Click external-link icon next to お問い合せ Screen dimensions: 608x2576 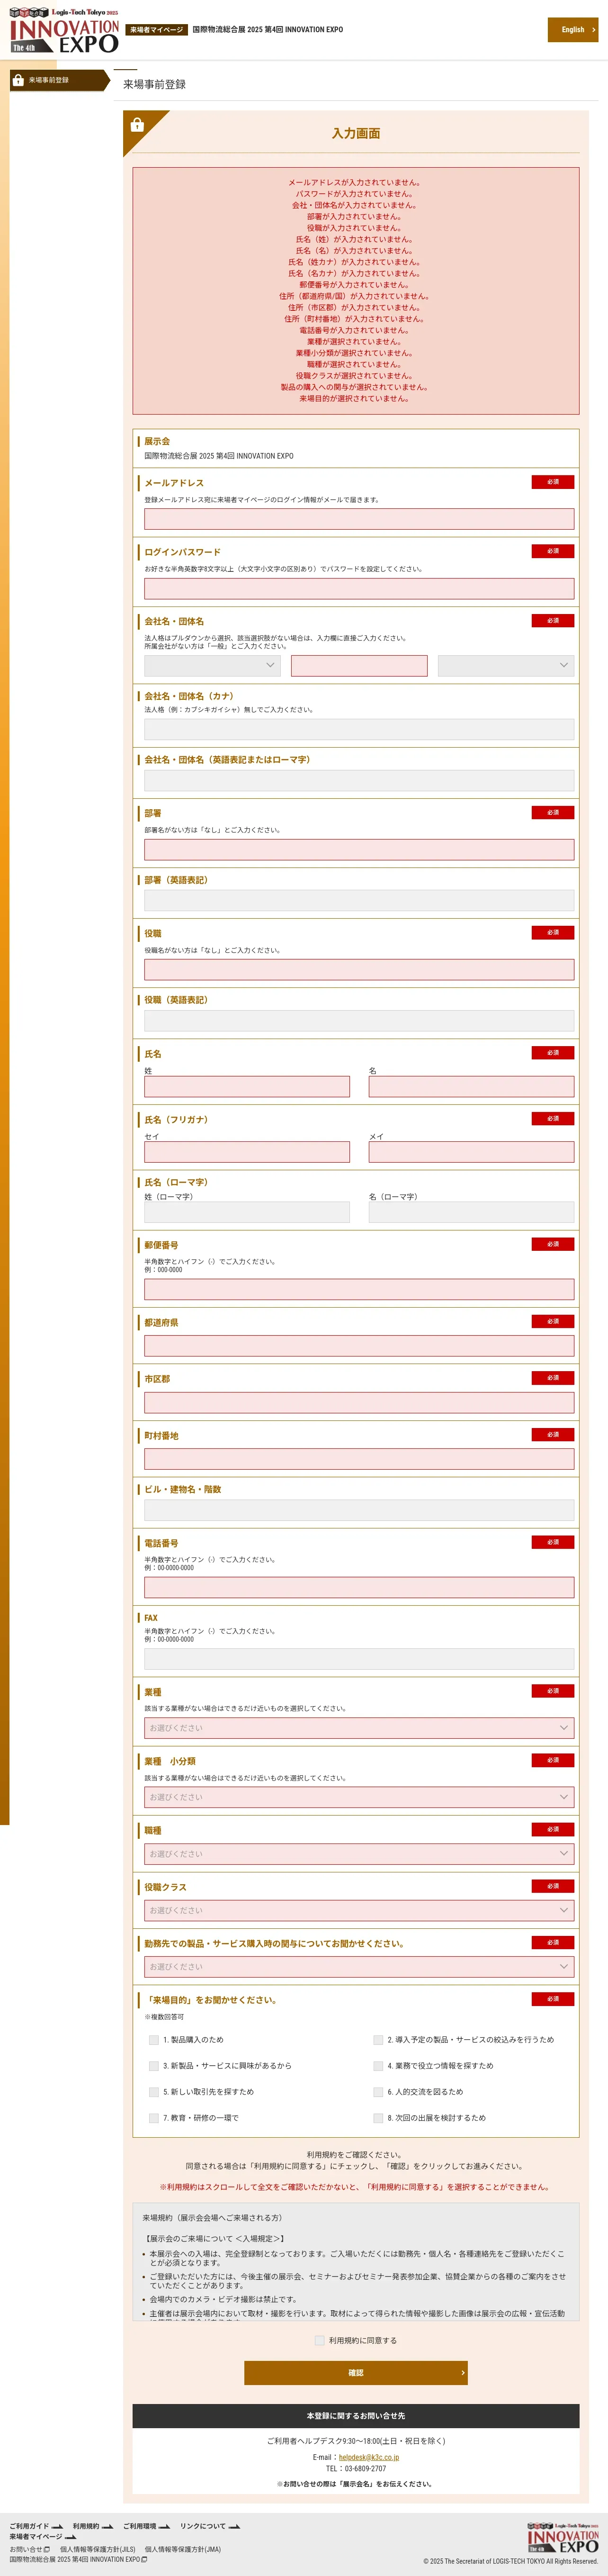point(47,2549)
